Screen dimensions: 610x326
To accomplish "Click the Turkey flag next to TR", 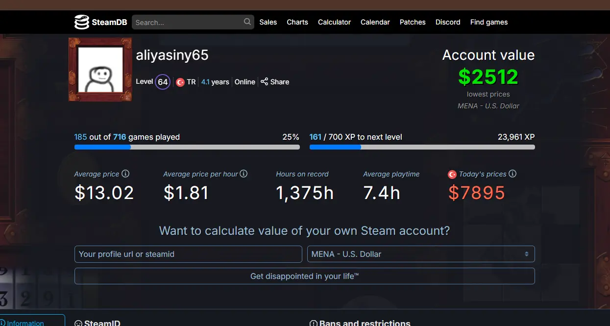I will pos(180,82).
